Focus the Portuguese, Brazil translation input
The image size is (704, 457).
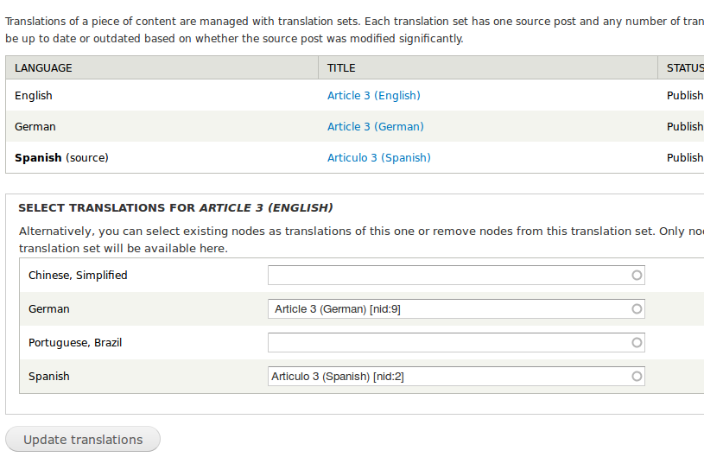click(449, 343)
